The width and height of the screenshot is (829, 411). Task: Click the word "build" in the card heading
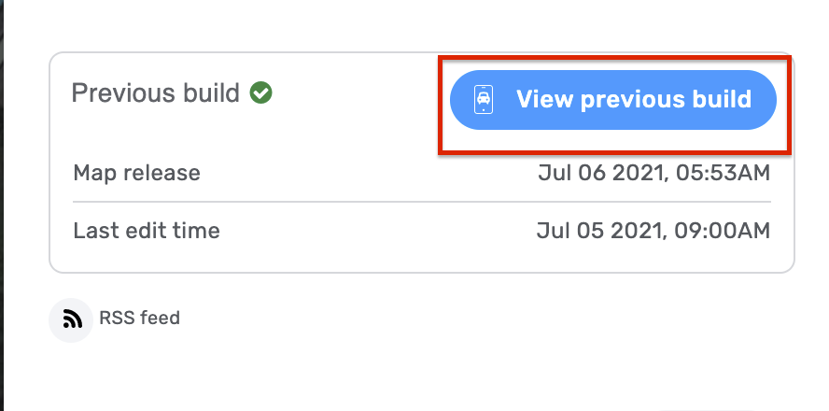(x=211, y=94)
